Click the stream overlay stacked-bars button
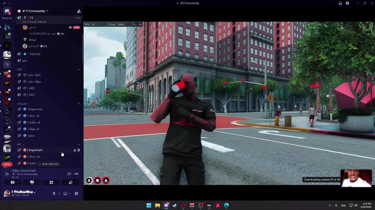The width and height of the screenshot is (375, 210). pos(97,181)
